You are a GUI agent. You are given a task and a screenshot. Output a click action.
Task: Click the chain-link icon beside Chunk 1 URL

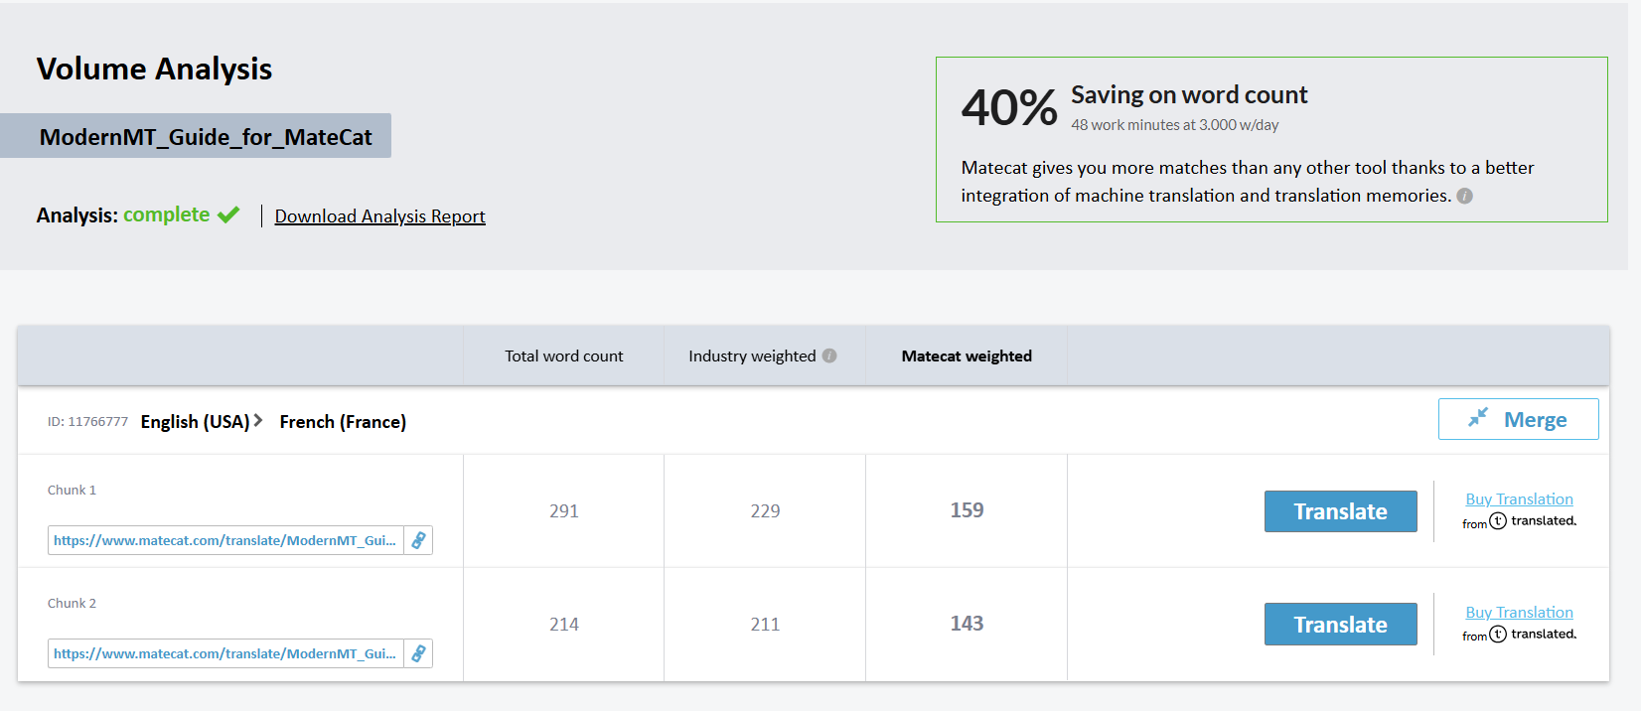(x=418, y=540)
